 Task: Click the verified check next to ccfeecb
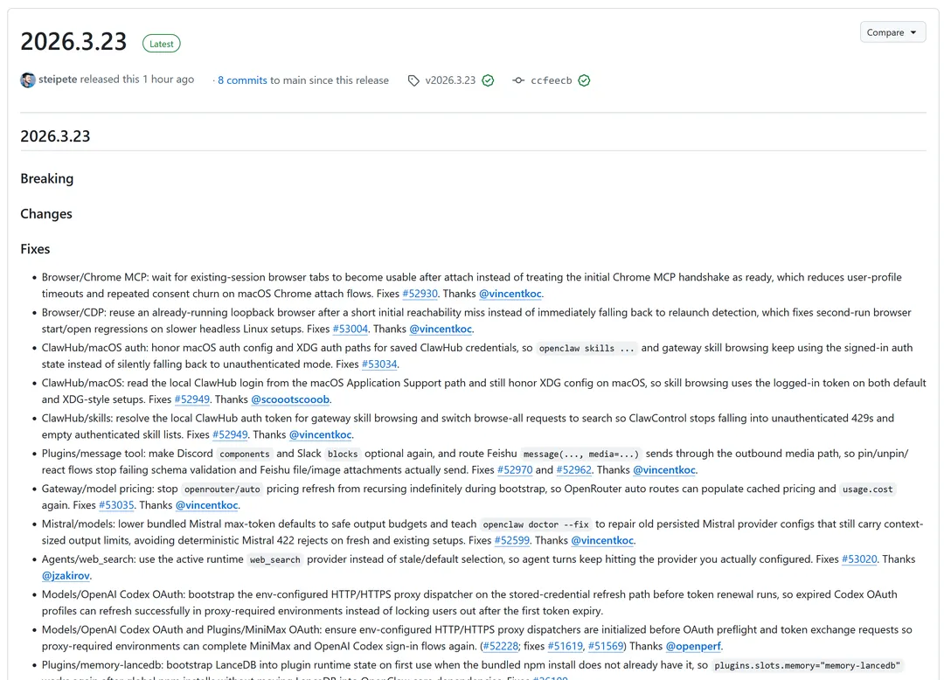click(584, 80)
